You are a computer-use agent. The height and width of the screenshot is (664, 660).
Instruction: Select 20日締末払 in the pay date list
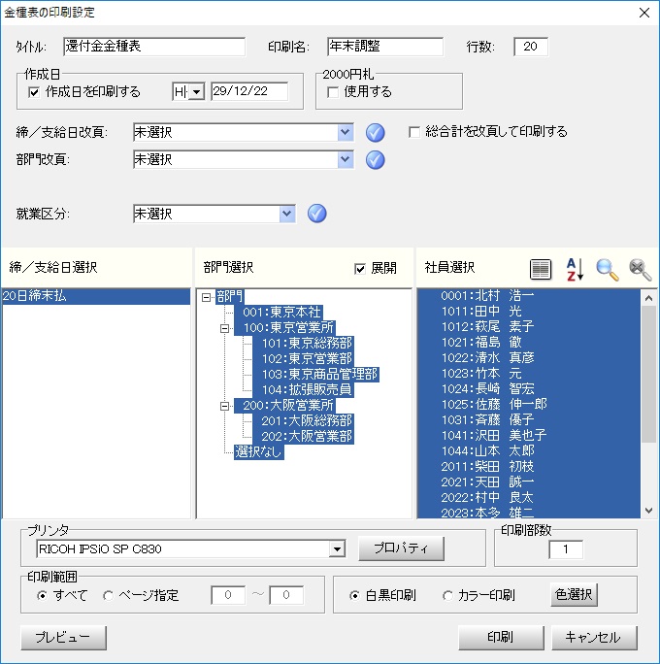pyautogui.click(x=96, y=296)
